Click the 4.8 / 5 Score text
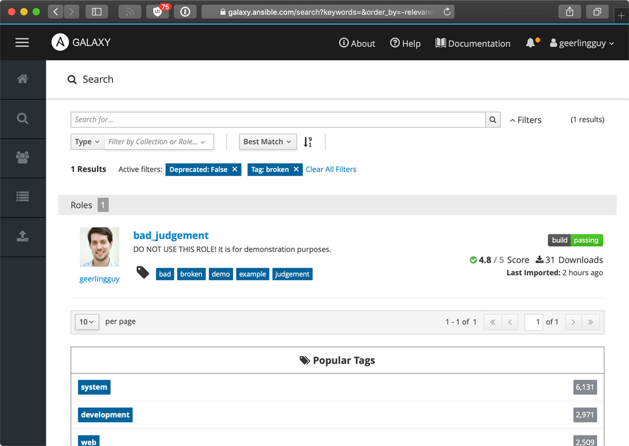The width and height of the screenshot is (629, 446). coord(500,260)
